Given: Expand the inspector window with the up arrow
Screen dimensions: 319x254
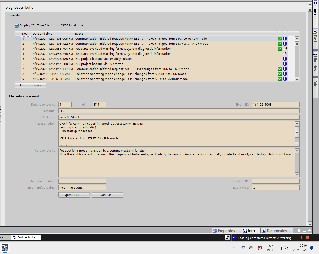Looking at the screenshot, I should pyautogui.click(x=309, y=230).
